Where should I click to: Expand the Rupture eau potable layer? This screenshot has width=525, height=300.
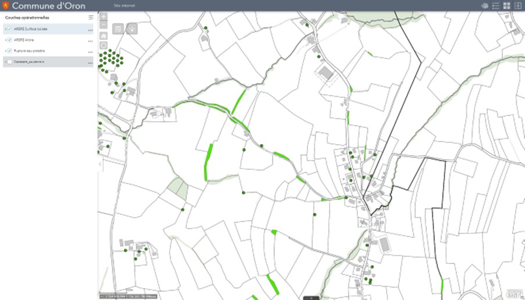[x=5, y=51]
